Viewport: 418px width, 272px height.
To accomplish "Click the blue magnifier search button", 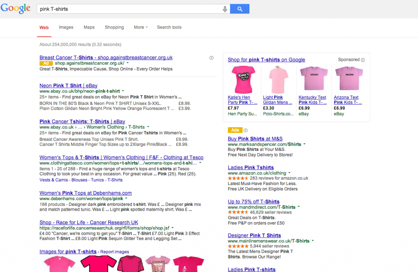I will [x=240, y=9].
